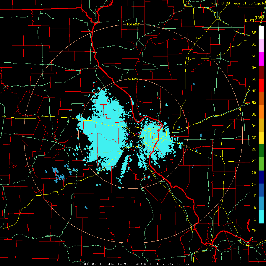Viewport: 266px width, 266px height.
Task: Click the dark red legend swatch
Action: coord(261,72)
